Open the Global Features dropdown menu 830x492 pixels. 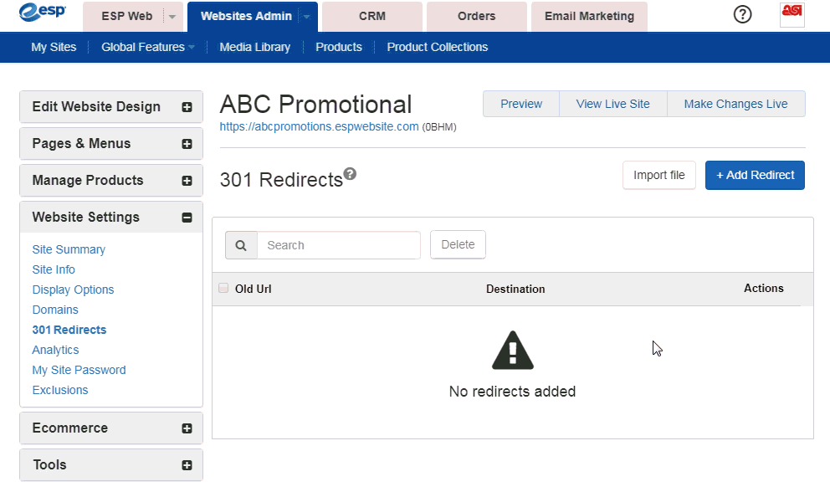pyautogui.click(x=148, y=47)
